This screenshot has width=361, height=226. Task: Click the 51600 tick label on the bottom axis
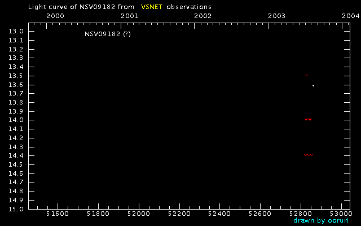point(56,214)
